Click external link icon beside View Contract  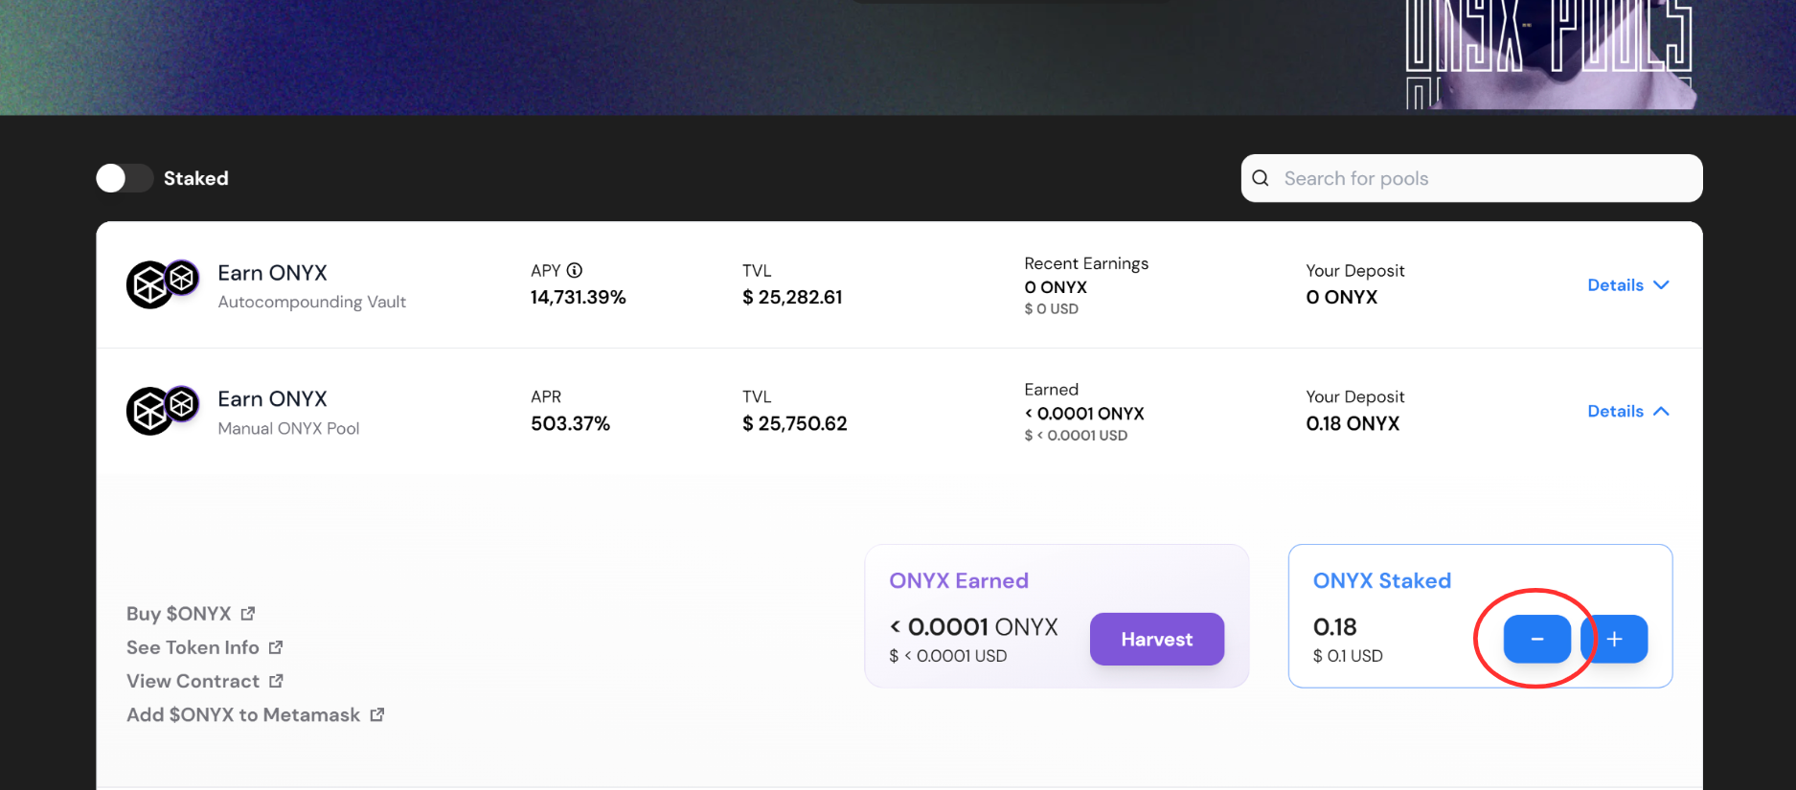tap(276, 681)
